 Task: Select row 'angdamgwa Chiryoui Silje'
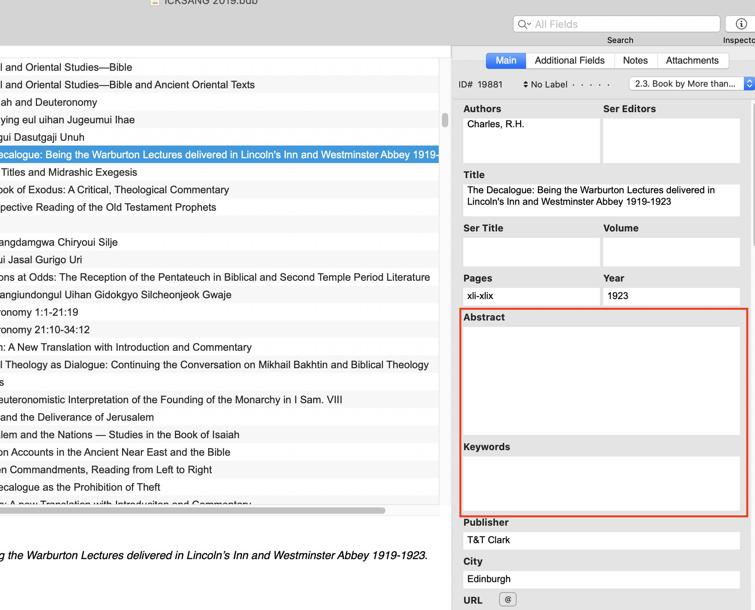219,242
